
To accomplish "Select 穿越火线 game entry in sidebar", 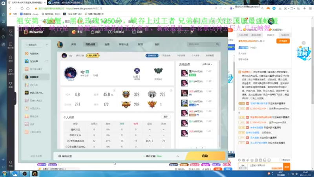I will [36, 93].
